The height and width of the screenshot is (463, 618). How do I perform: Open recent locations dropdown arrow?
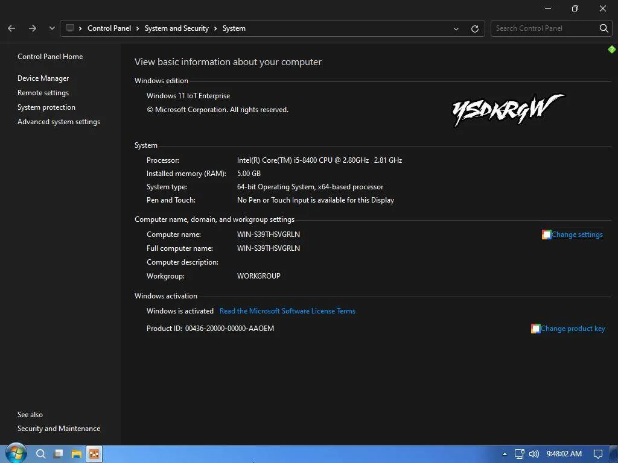tap(52, 28)
